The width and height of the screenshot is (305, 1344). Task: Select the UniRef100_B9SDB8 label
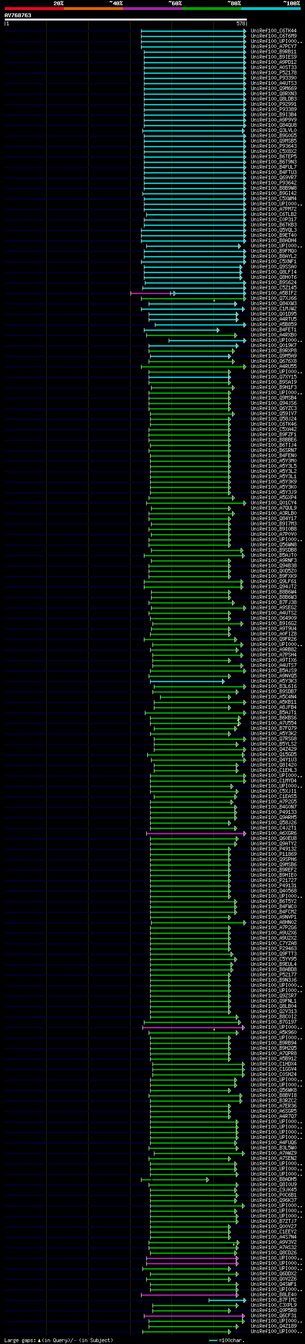[274, 550]
